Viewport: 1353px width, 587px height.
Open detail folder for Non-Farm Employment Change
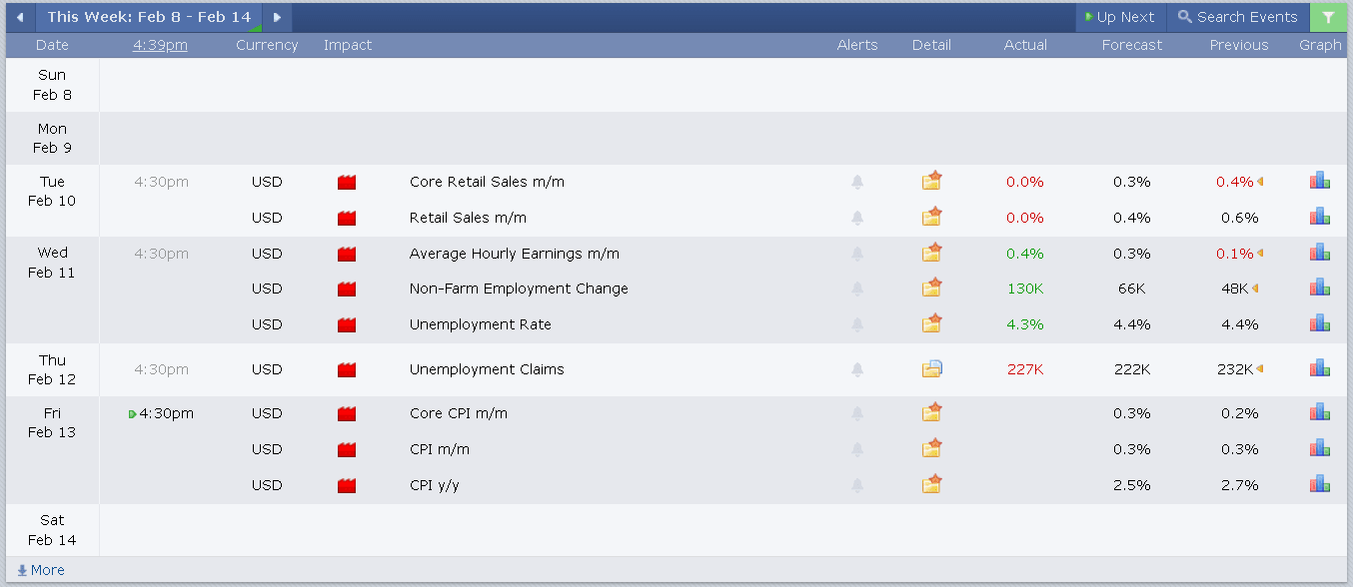pyautogui.click(x=931, y=289)
